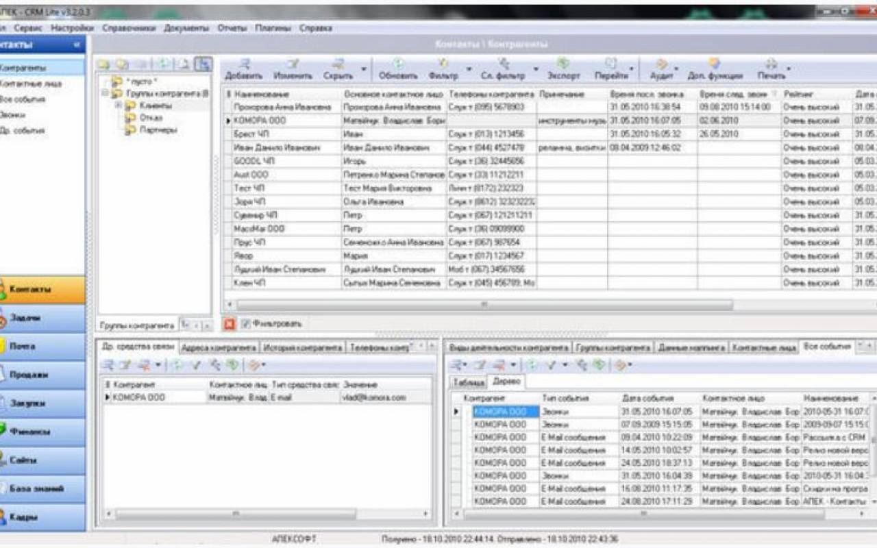The height and width of the screenshot is (548, 877).
Task: Click refresh icon in Др. средства связи toolbar
Action: [x=177, y=365]
